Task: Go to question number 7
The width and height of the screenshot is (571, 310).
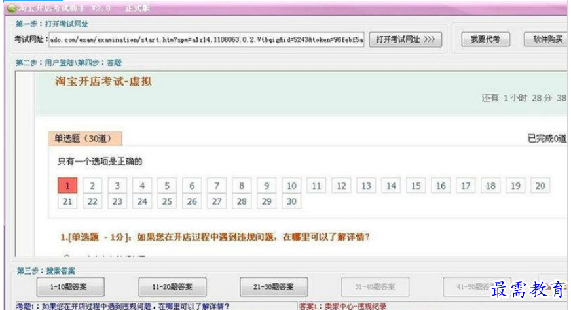Action: tap(217, 186)
